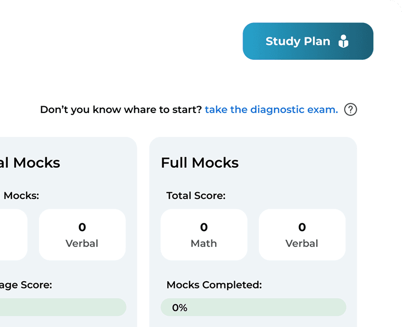Screen dimensions: 402x327
Task: Click the Mocks Completed progress bar
Action: pos(253,307)
